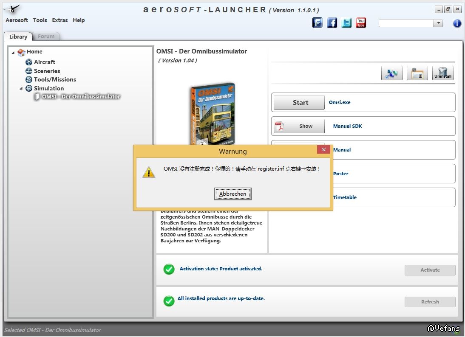Image resolution: width=465 pixels, height=337 pixels.
Task: Select Sceneries in the library tree
Action: [47, 71]
